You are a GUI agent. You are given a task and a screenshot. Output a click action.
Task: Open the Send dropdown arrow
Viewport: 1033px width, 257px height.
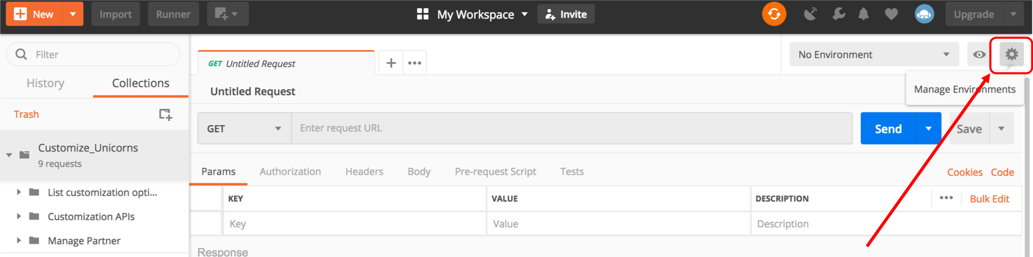[x=929, y=128]
